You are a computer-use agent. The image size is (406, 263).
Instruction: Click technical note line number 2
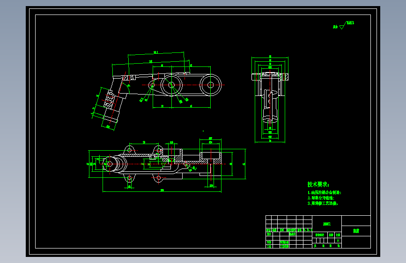(x=321, y=198)
